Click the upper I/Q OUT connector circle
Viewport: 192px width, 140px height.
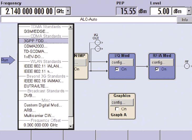pyautogui.click(x=97, y=42)
